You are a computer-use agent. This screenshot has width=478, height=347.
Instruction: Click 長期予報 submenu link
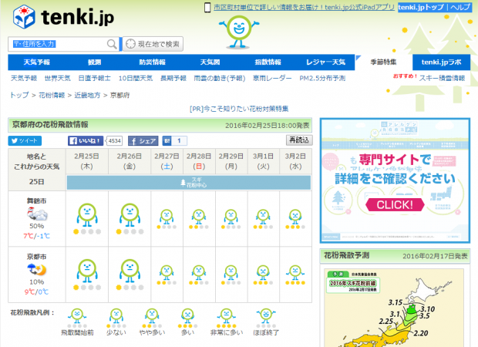[173, 79]
